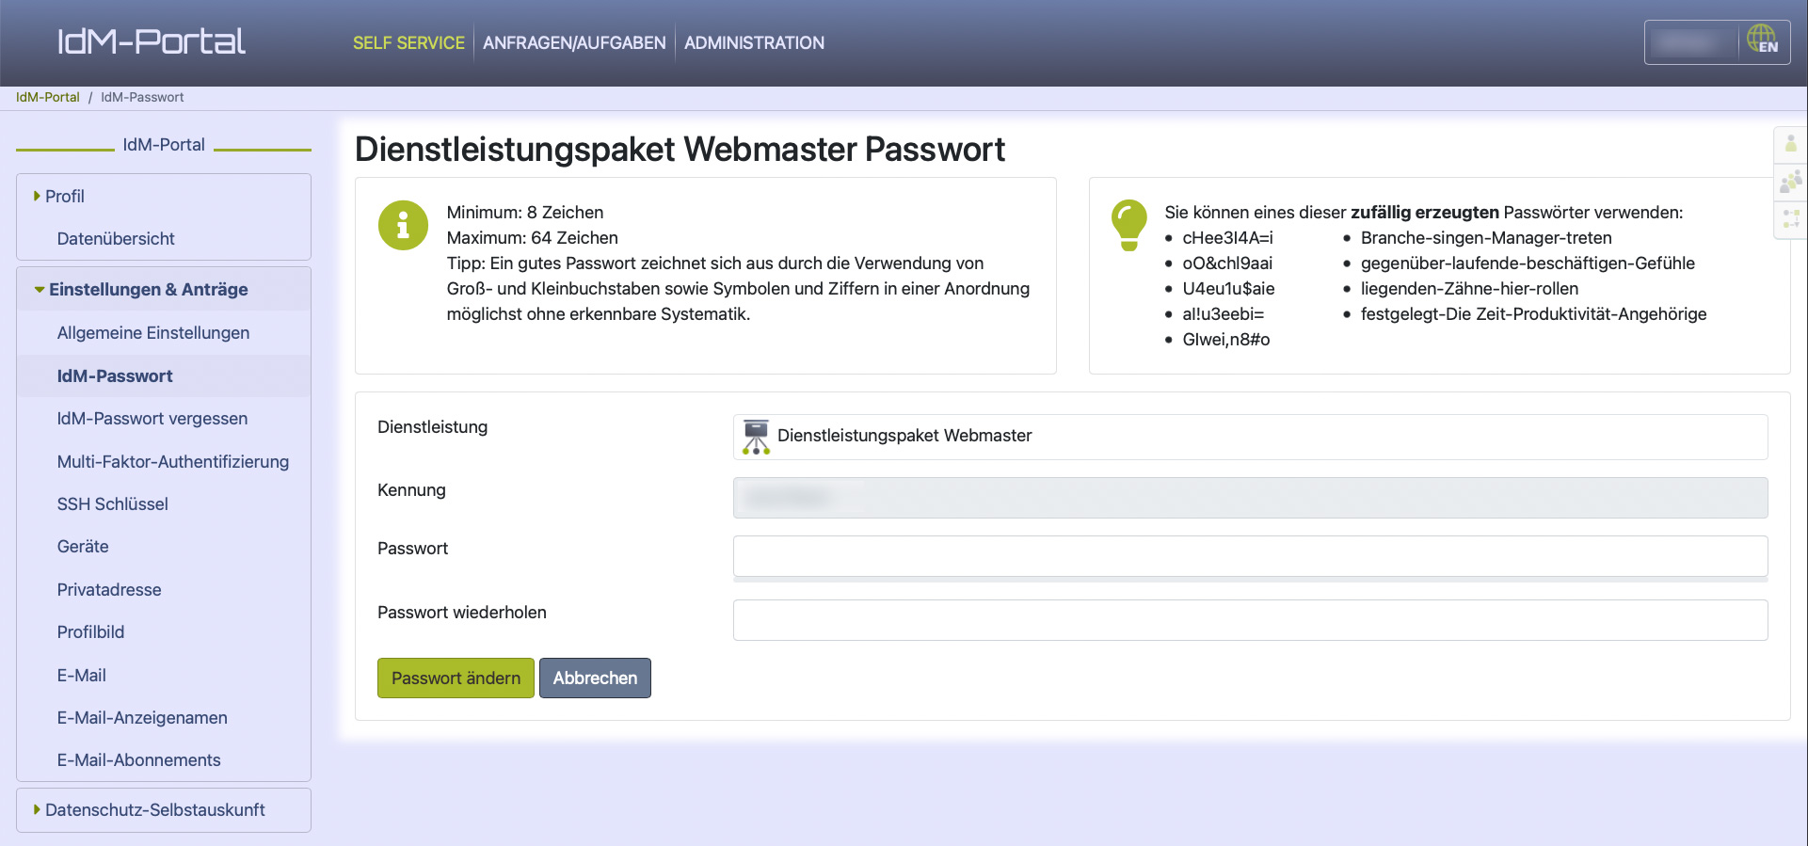The width and height of the screenshot is (1808, 846).
Task: Click the group of people icon
Action: click(x=1790, y=181)
